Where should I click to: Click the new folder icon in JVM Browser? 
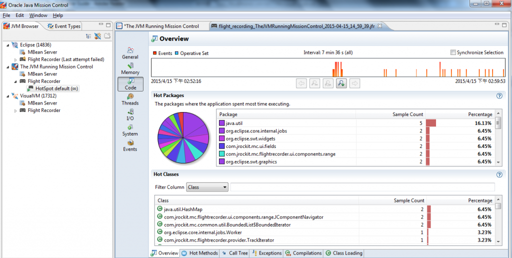107,36
